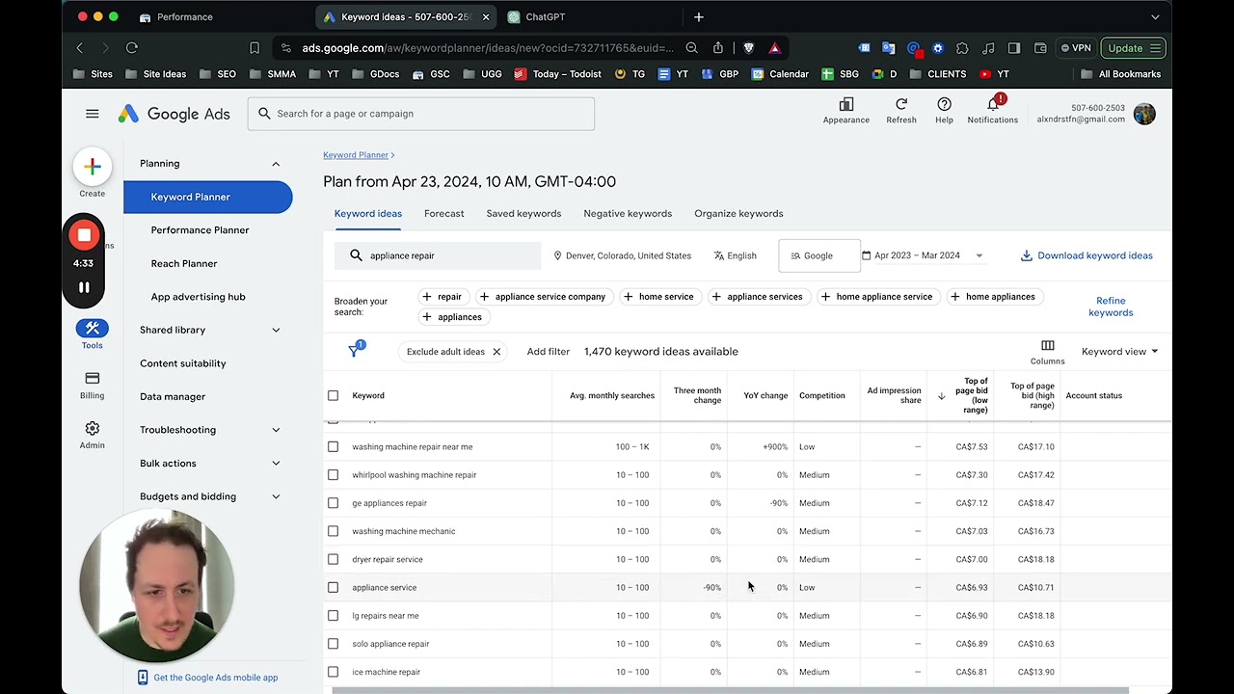Switch to the Saved keywords tab

tap(523, 214)
